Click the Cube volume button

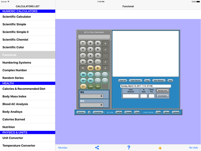[x=158, y=112]
